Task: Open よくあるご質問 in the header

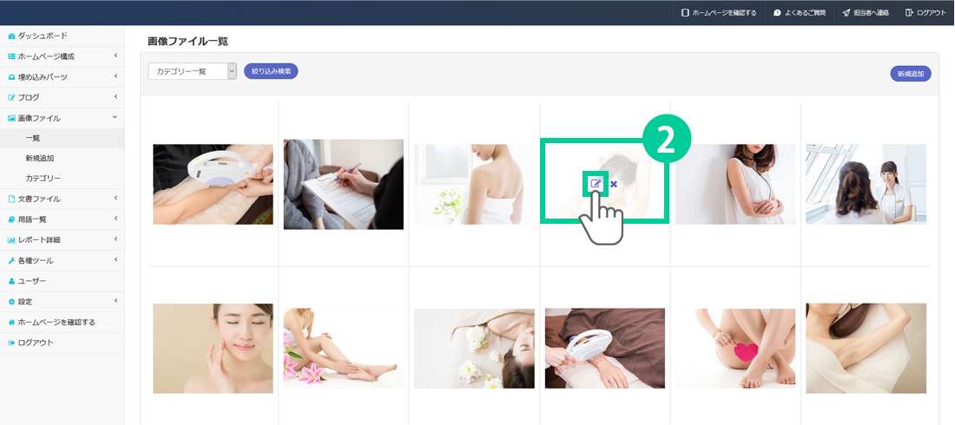Action: [800, 12]
